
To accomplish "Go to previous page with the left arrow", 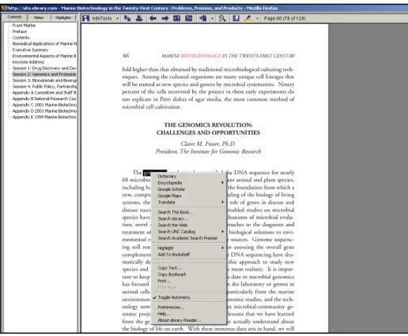I will (153, 18).
